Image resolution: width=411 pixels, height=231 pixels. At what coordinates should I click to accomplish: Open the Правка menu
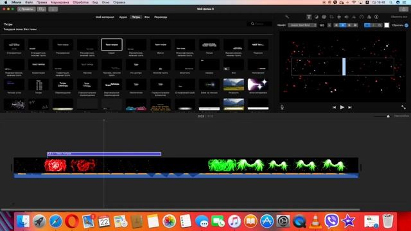click(42, 3)
